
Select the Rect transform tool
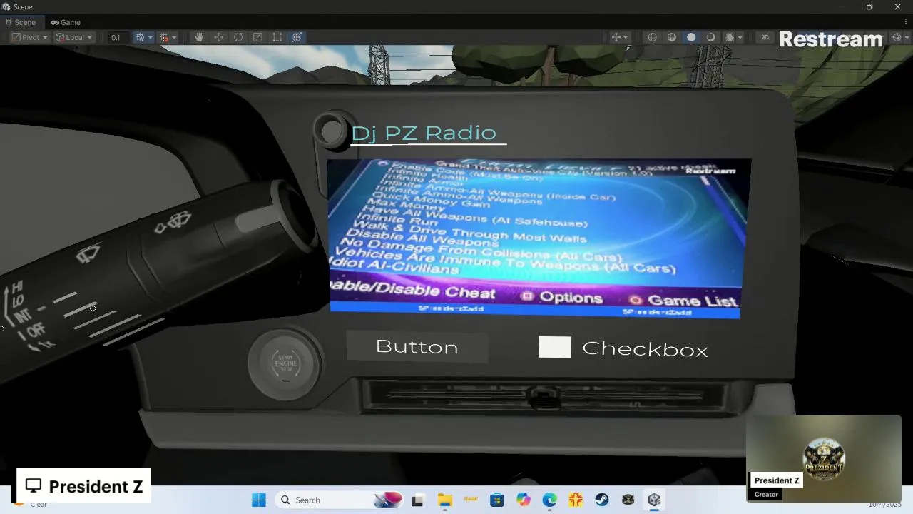277,37
